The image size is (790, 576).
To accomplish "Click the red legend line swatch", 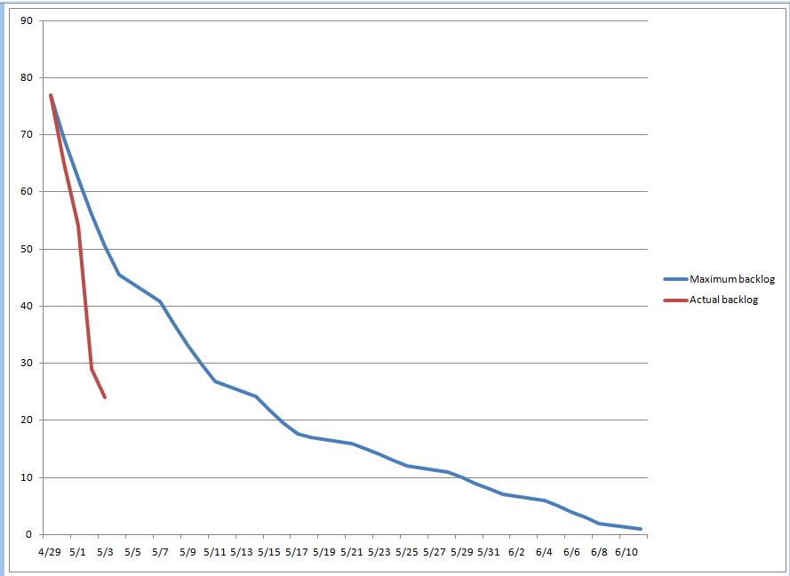I will tap(674, 300).
